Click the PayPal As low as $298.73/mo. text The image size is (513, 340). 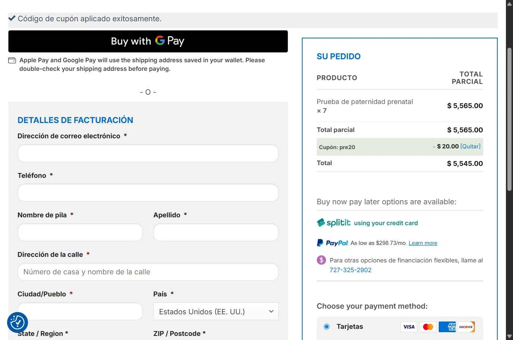click(x=379, y=243)
